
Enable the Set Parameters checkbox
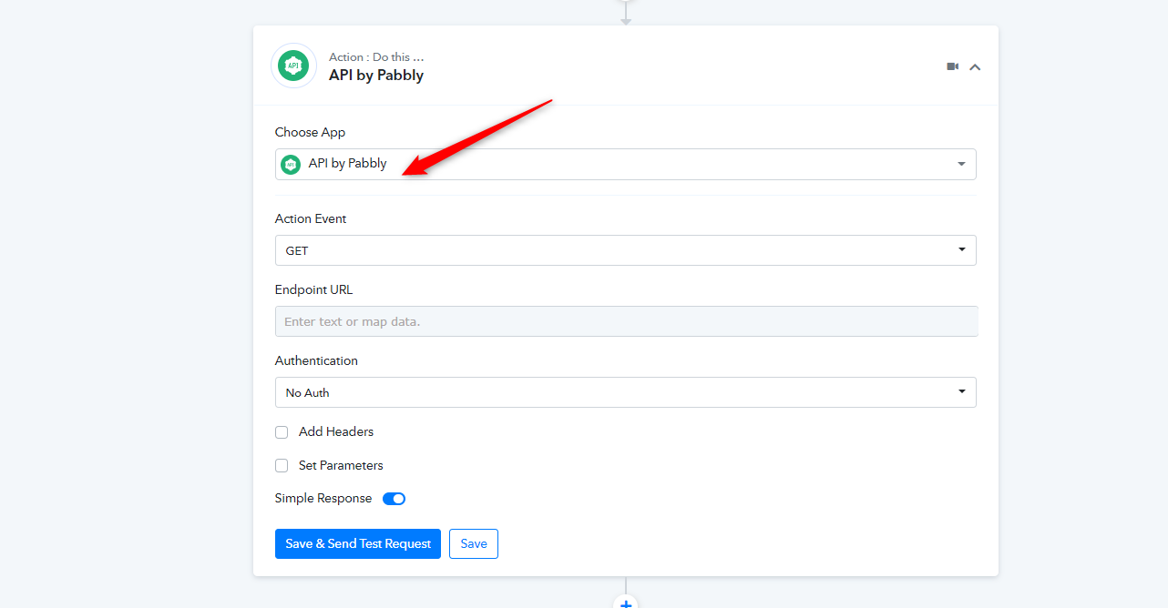[x=282, y=465]
